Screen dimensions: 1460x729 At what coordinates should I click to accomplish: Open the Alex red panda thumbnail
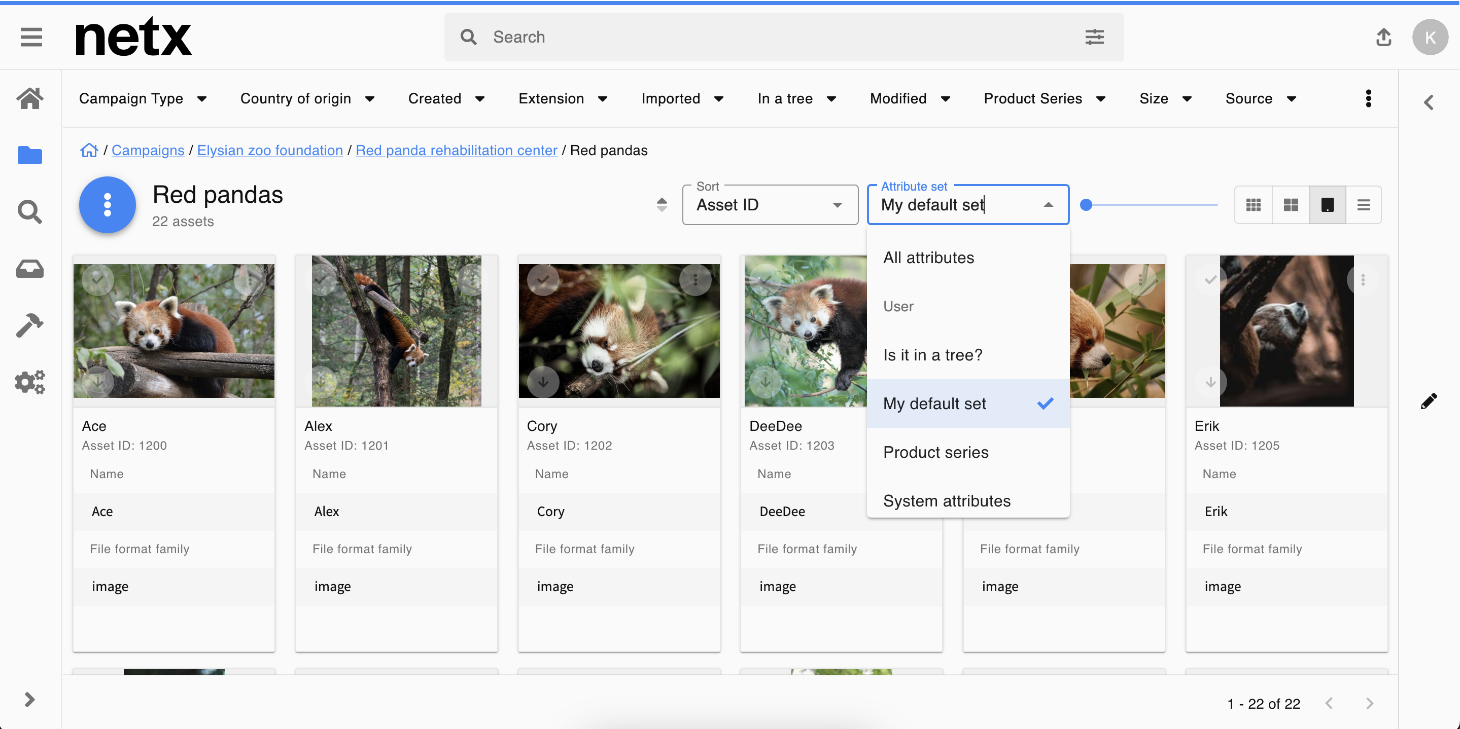click(396, 331)
